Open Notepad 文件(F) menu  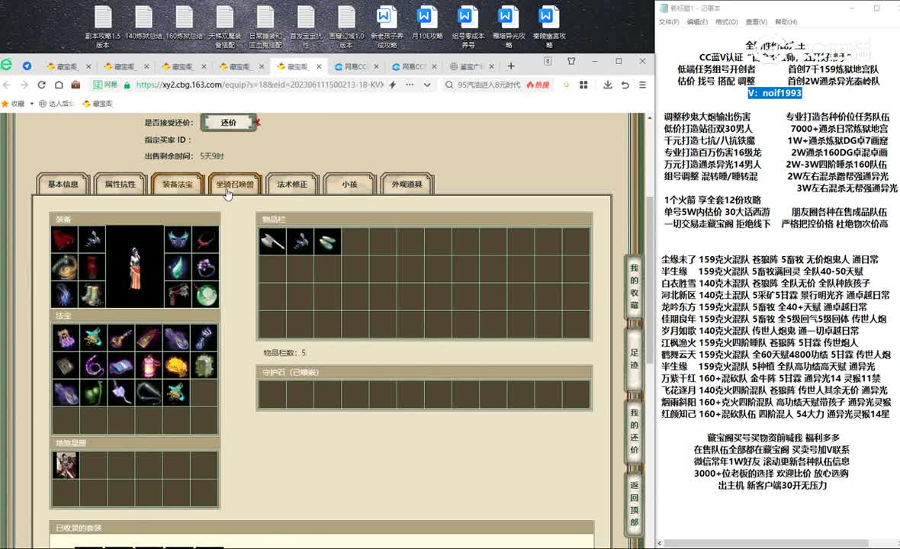coord(669,22)
